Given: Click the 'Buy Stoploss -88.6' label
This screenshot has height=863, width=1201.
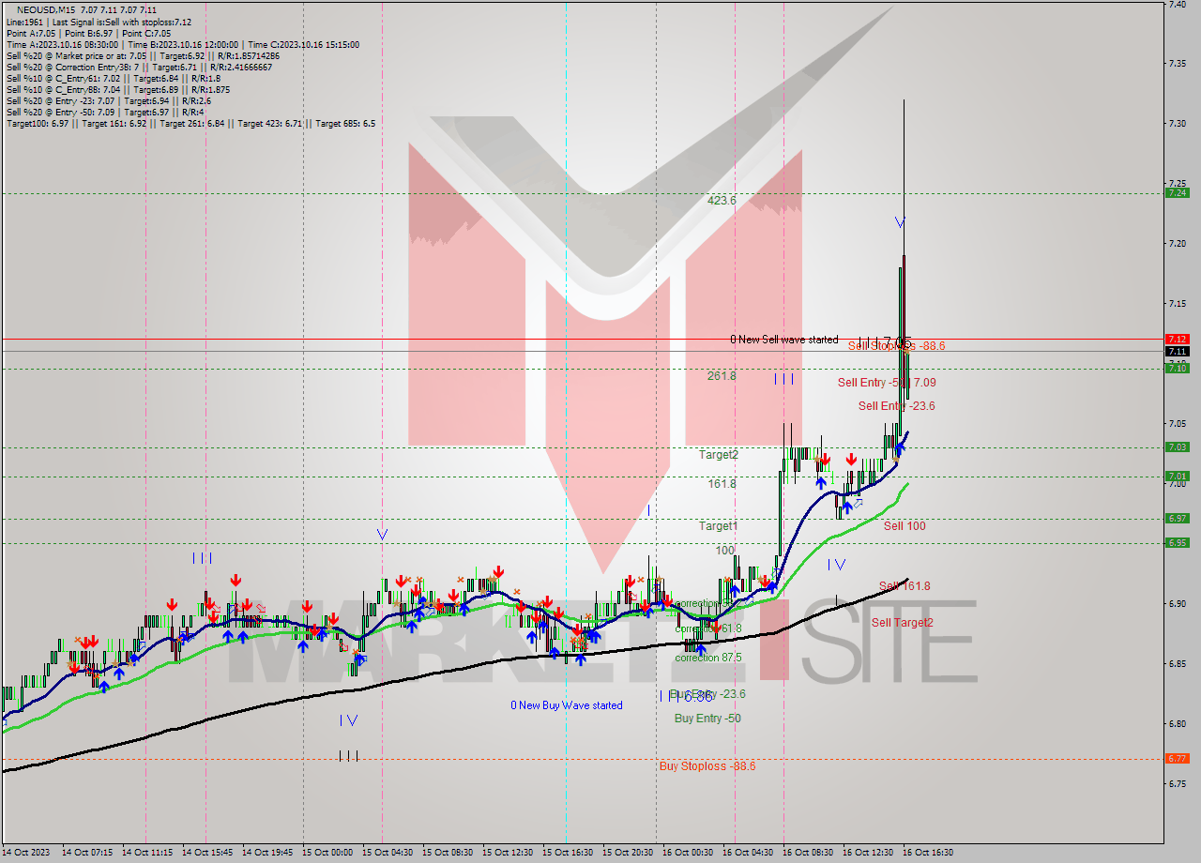Looking at the screenshot, I should [x=707, y=766].
